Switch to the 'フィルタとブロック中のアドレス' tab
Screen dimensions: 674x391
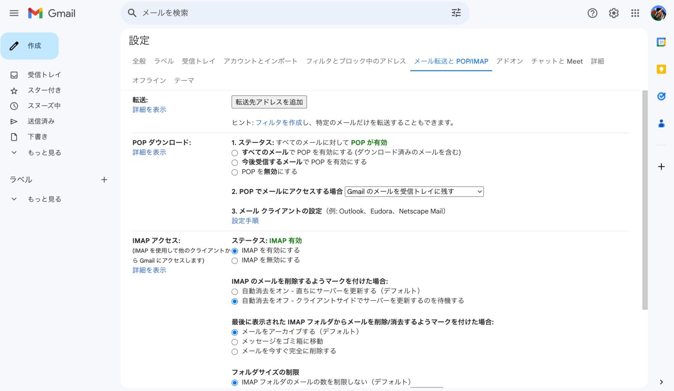tap(356, 61)
